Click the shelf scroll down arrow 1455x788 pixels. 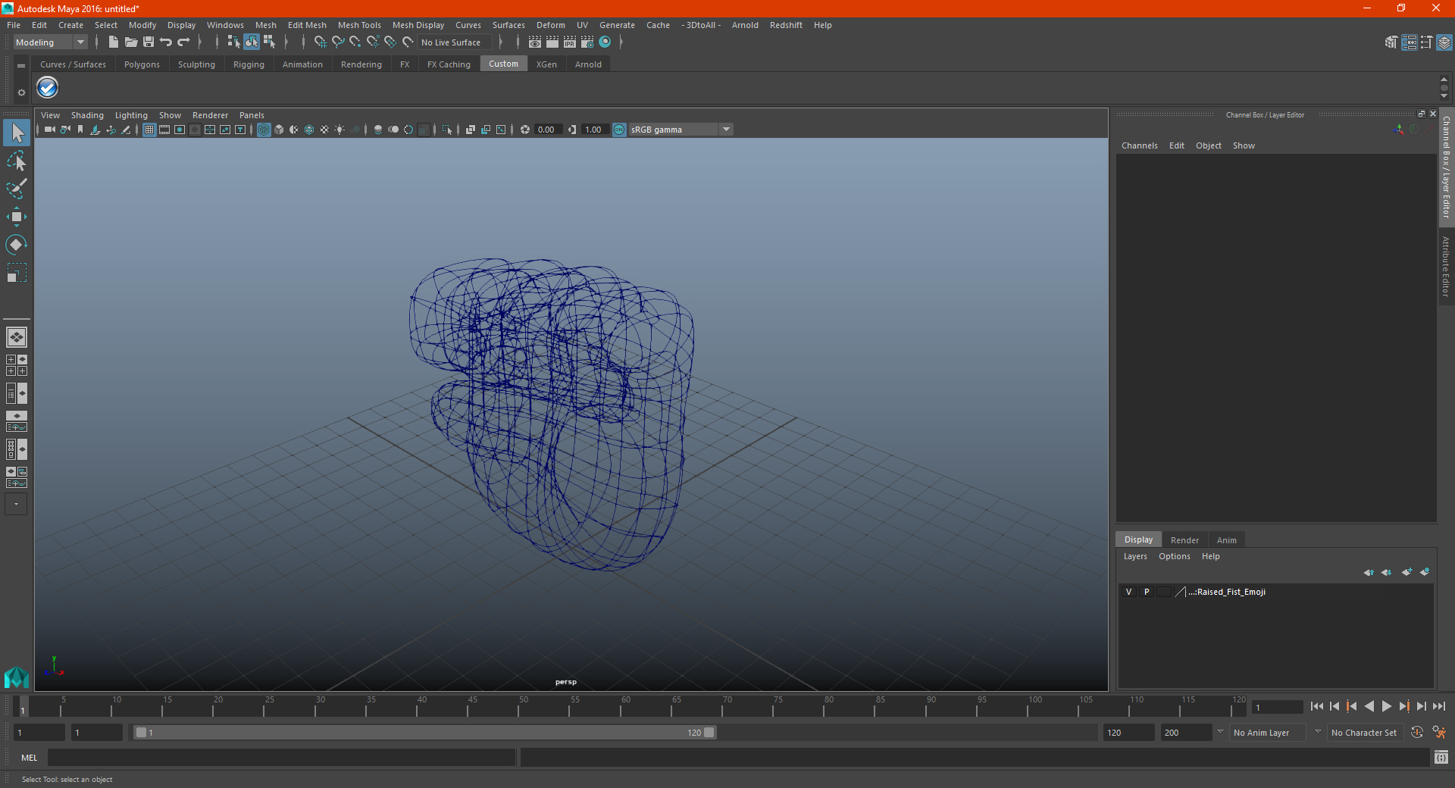(x=1444, y=96)
